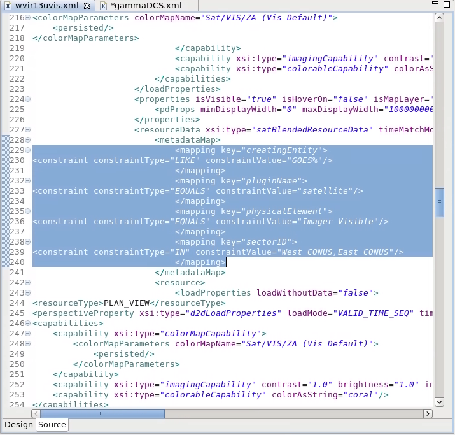
Task: Click "d2dLoadProperties" on line 245
Action: (234, 313)
